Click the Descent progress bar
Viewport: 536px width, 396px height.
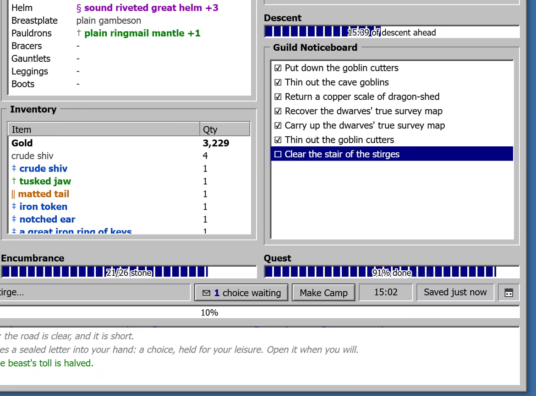[392, 32]
